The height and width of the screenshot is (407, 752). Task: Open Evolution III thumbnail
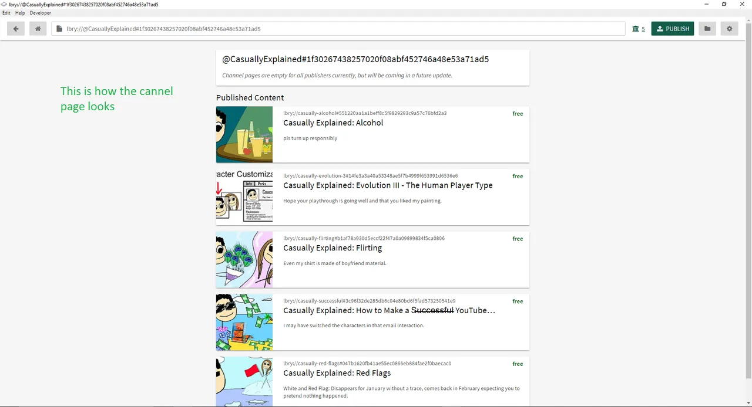click(x=244, y=197)
